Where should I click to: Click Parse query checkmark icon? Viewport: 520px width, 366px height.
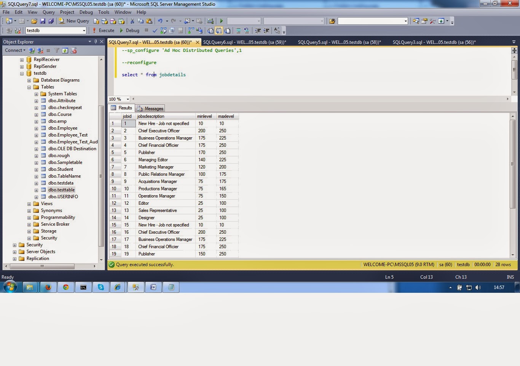(x=155, y=30)
